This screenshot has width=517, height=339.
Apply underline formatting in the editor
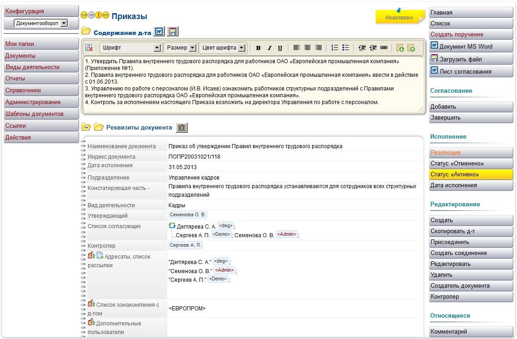point(280,47)
